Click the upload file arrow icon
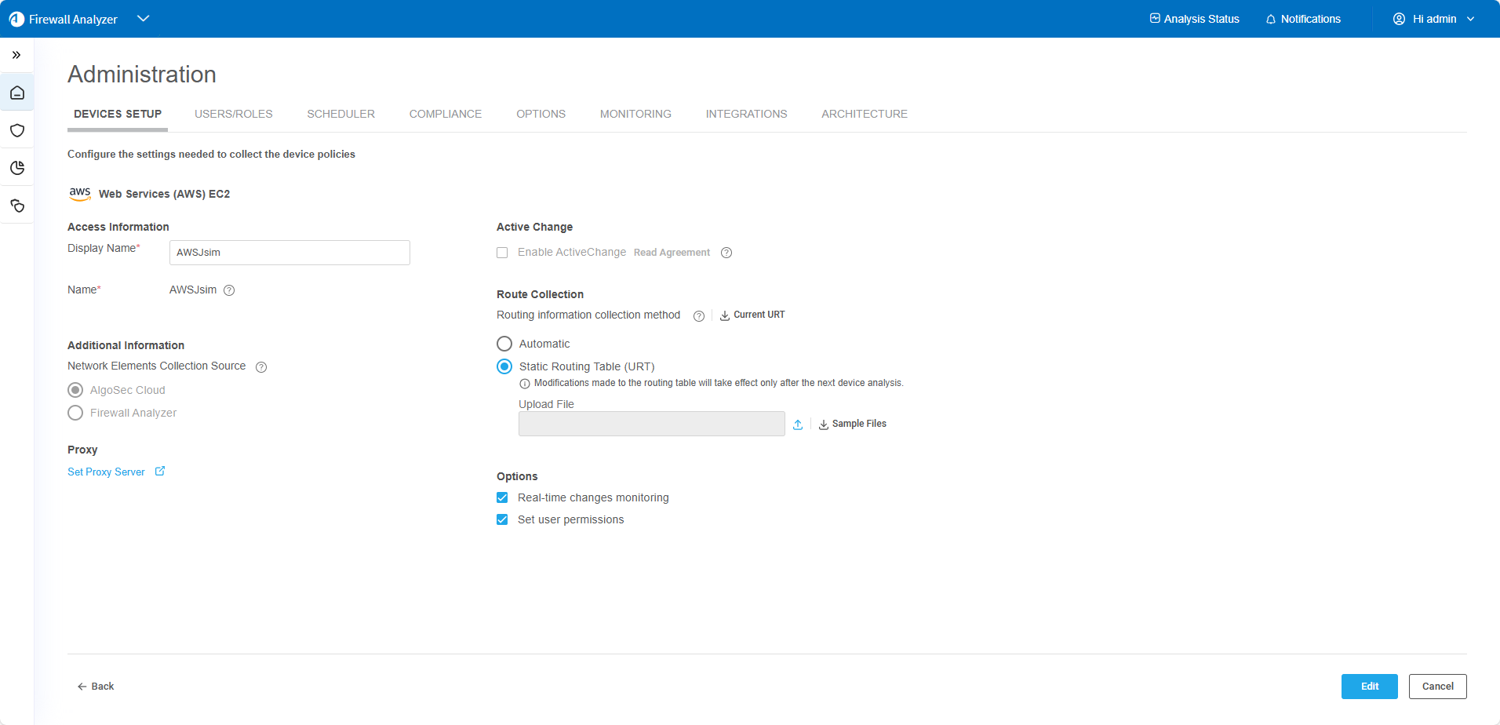This screenshot has width=1500, height=725. pos(798,424)
